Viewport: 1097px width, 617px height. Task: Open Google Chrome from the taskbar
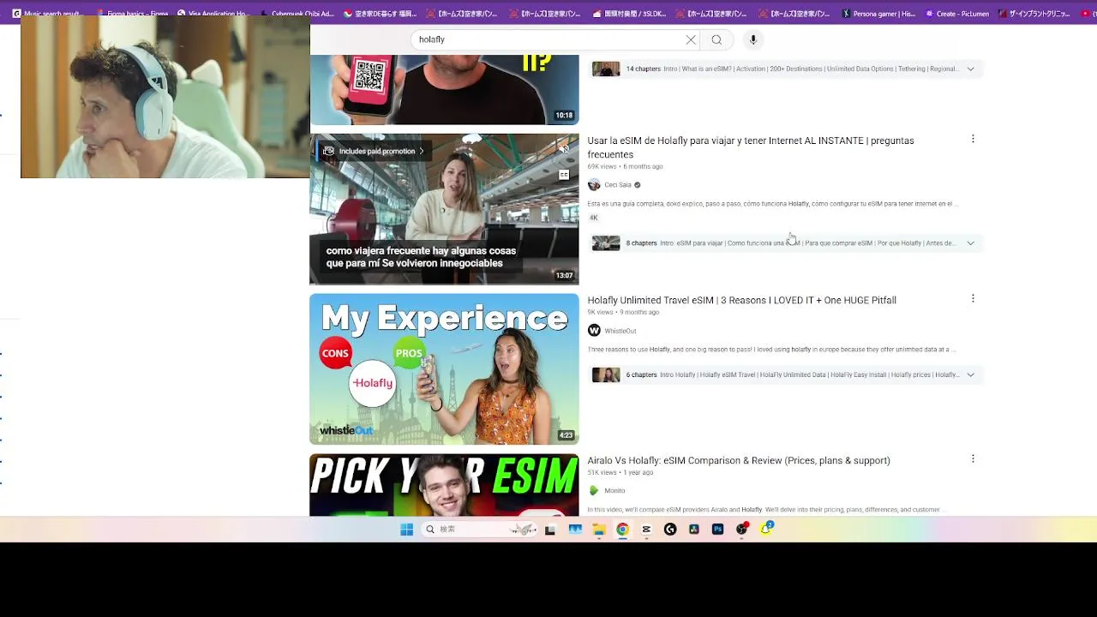click(x=622, y=530)
